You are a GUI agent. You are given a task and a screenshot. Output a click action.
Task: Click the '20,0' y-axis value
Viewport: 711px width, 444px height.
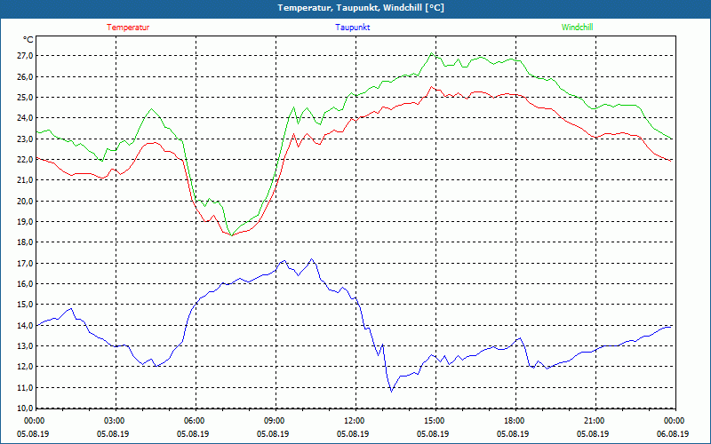(x=25, y=201)
